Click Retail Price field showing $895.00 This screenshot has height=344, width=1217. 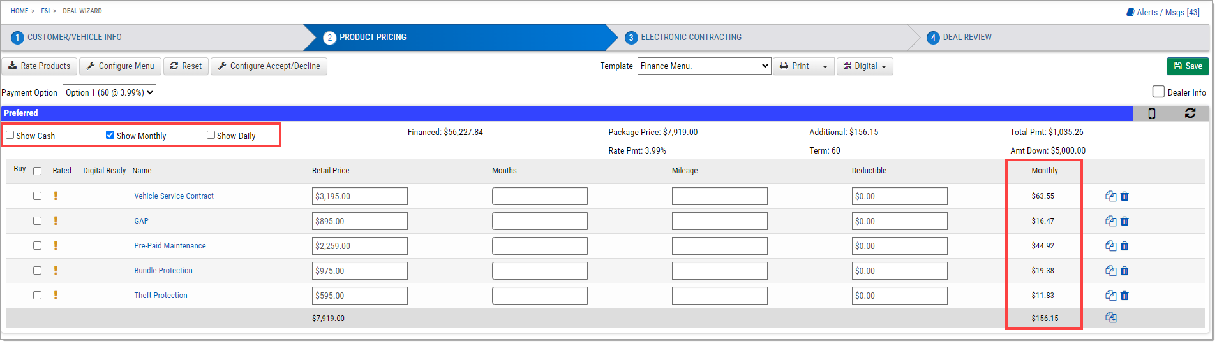(360, 221)
